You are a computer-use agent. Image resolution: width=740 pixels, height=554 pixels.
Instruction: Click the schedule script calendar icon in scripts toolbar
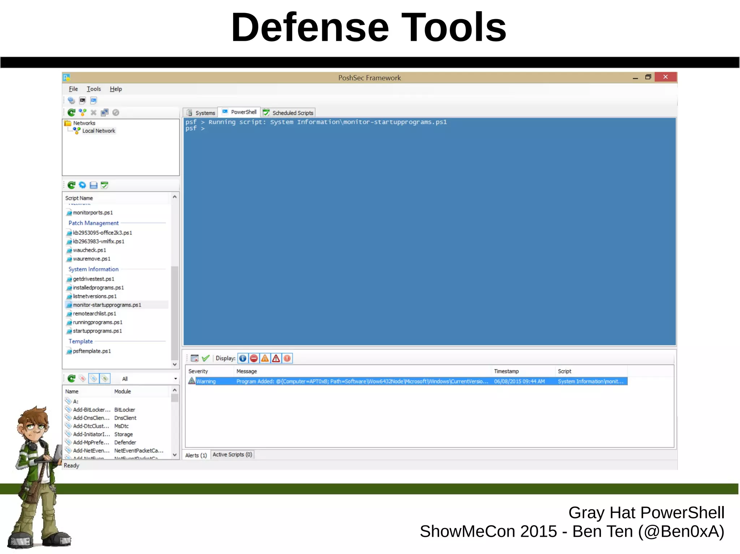coord(104,185)
